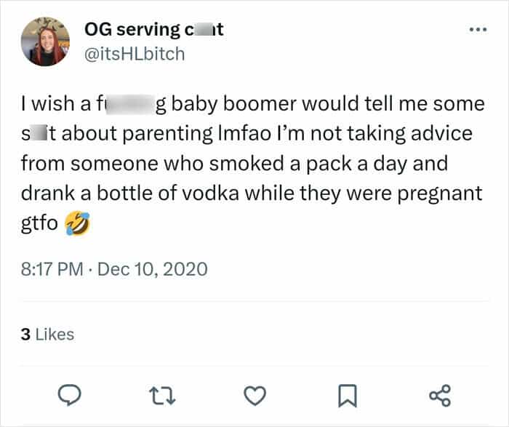Open the share icon options

pos(440,396)
